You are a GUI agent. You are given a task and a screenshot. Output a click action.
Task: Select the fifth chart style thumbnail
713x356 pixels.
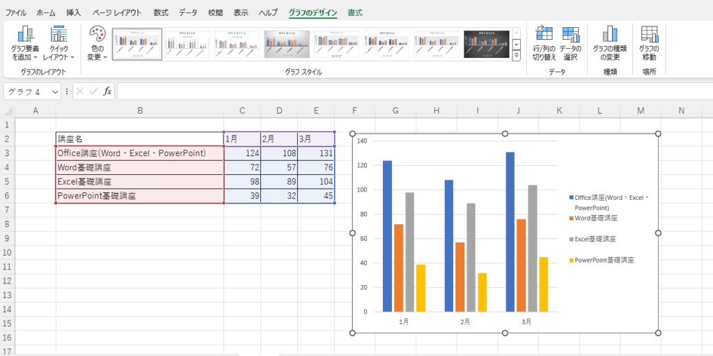point(337,44)
